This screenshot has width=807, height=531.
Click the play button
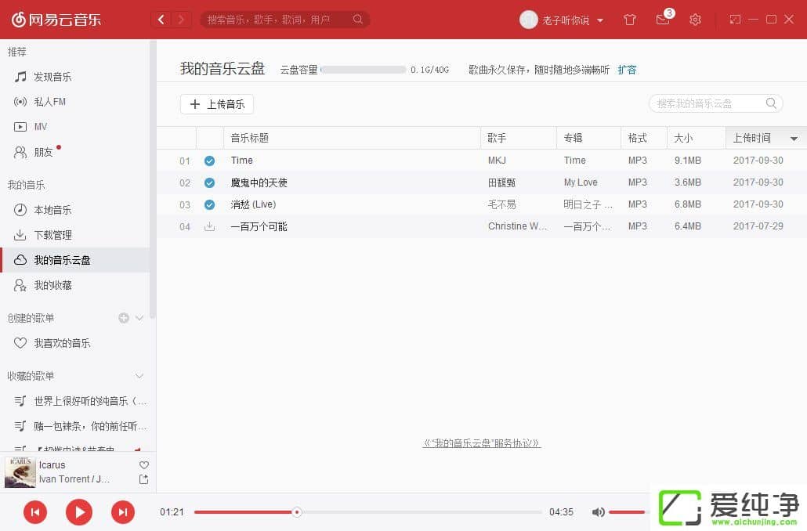point(78,512)
